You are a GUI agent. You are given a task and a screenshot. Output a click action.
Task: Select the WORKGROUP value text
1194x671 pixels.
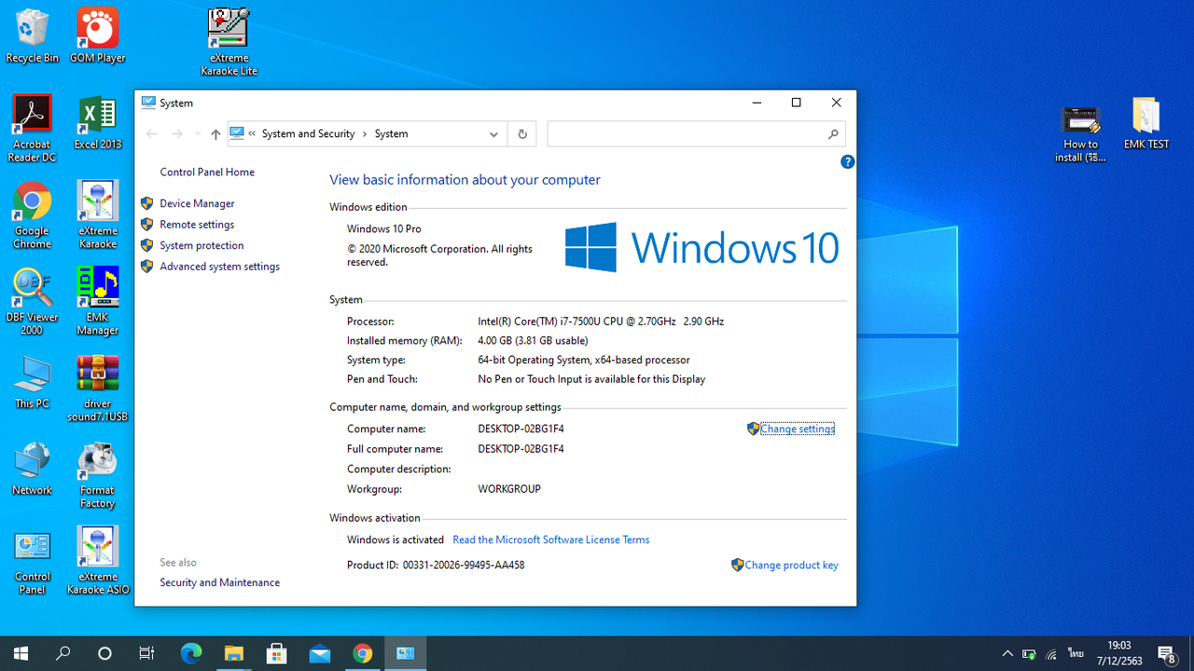pos(509,489)
